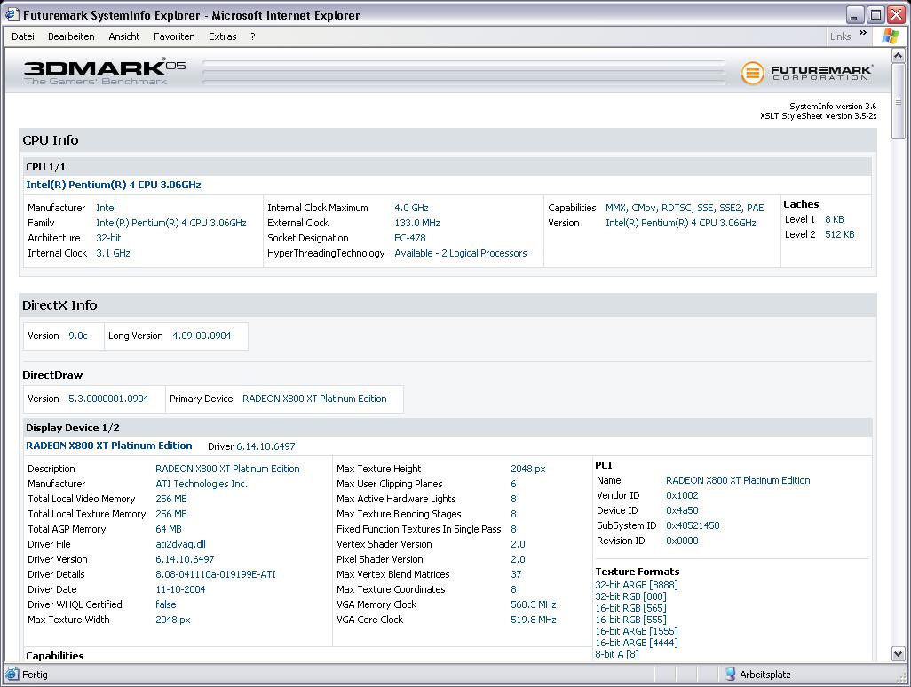The height and width of the screenshot is (687, 911).
Task: Click 'Available - 2 Logical Processors'
Action: (461, 253)
